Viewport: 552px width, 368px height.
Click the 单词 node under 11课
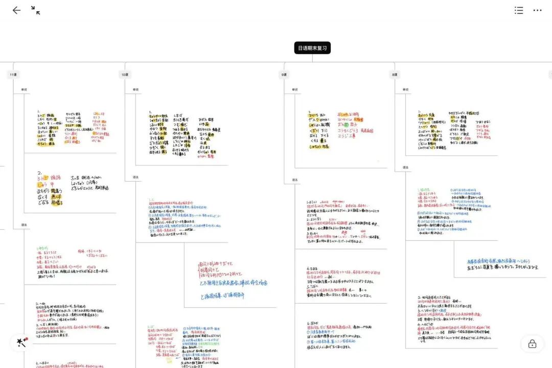coord(24,90)
